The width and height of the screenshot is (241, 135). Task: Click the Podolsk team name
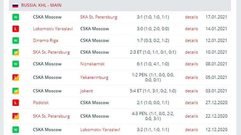(41, 103)
